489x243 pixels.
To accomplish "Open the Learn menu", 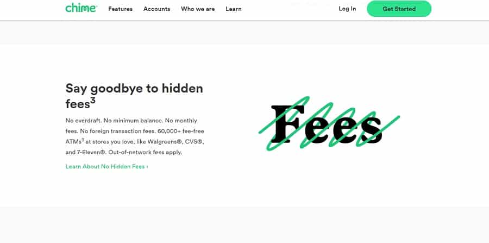I will (234, 9).
